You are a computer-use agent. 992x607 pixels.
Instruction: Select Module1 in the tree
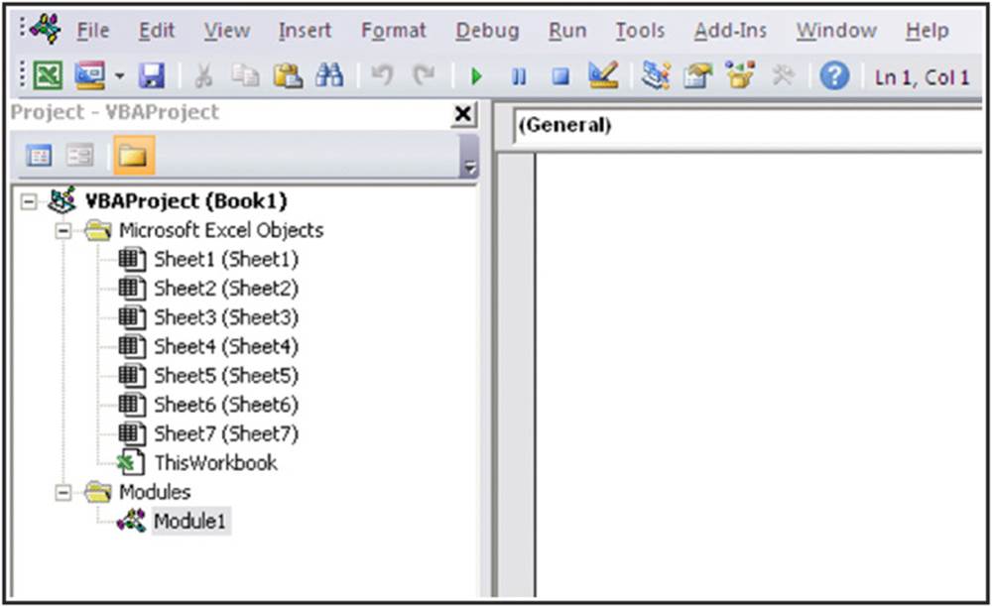coord(189,522)
